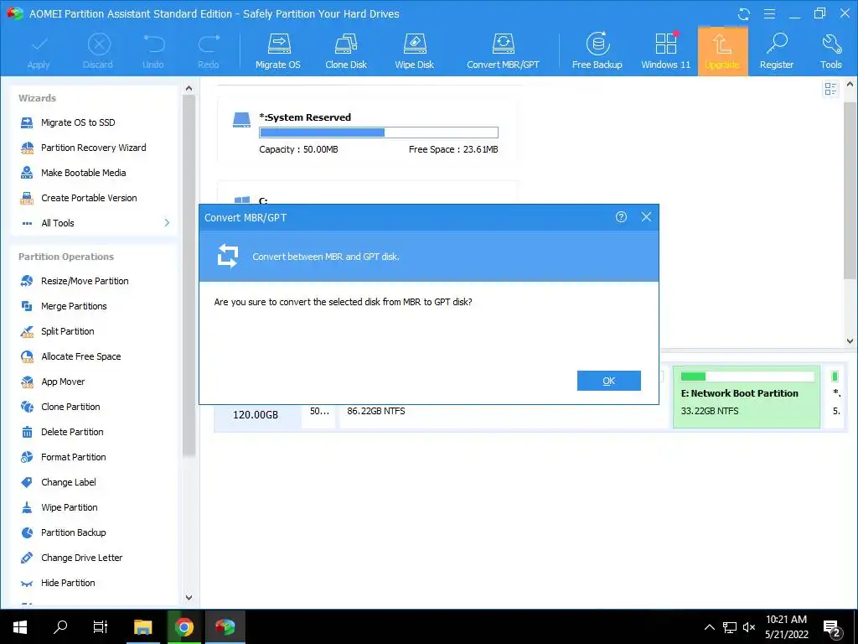Click Split Partition in sidebar
The image size is (858, 644).
click(68, 331)
